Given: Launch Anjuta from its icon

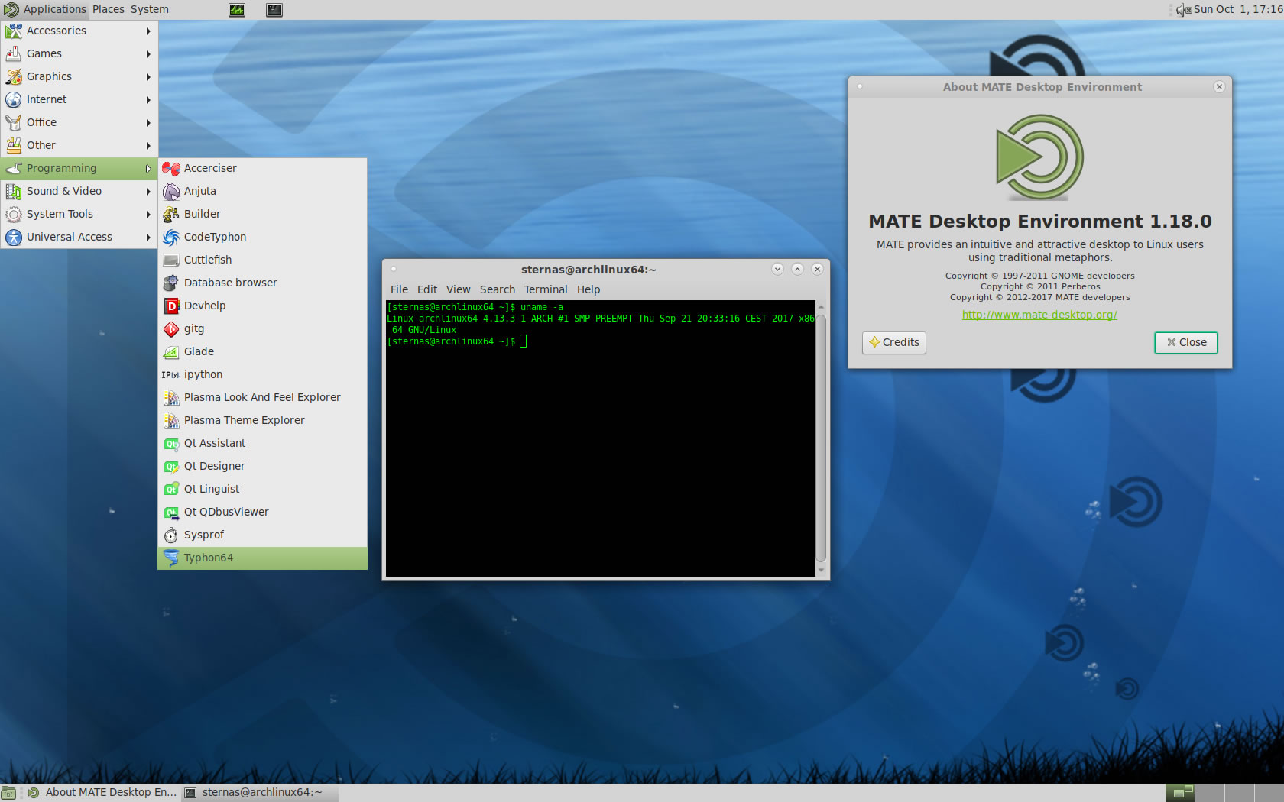Looking at the screenshot, I should (x=171, y=191).
